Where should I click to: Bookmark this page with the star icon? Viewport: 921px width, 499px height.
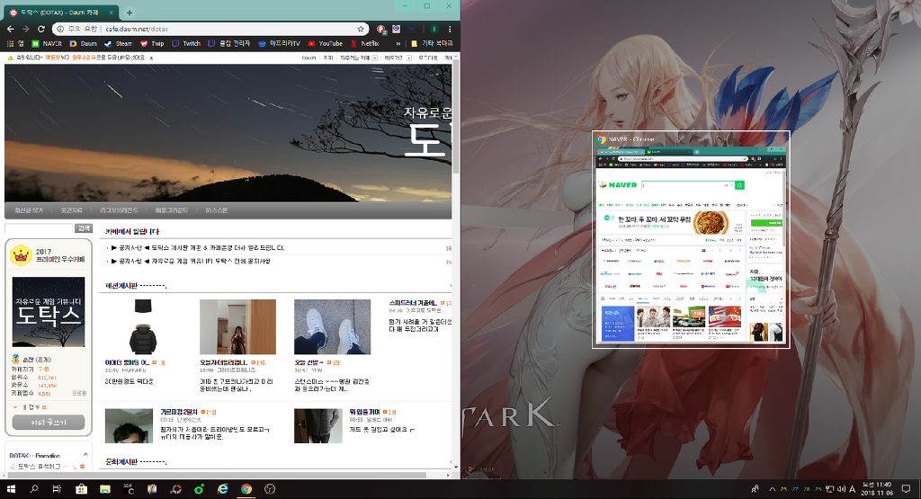click(x=361, y=29)
